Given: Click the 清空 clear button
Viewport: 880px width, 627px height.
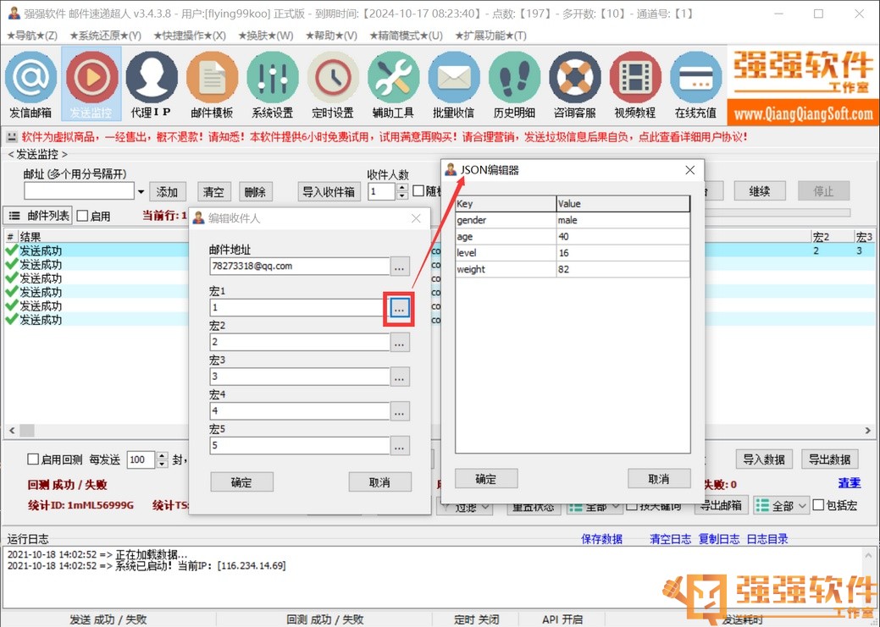Looking at the screenshot, I should 213,192.
